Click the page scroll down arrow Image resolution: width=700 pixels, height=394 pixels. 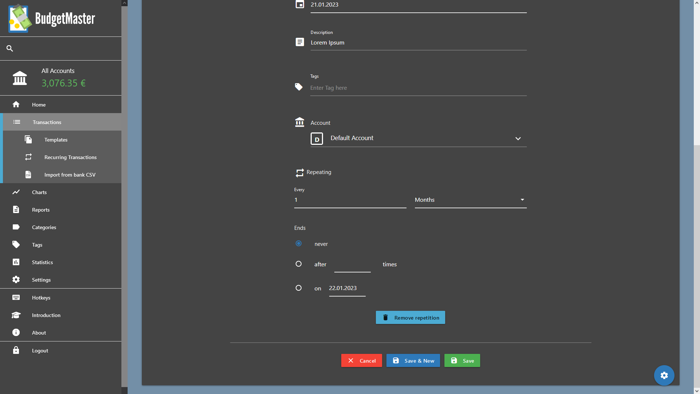697,391
